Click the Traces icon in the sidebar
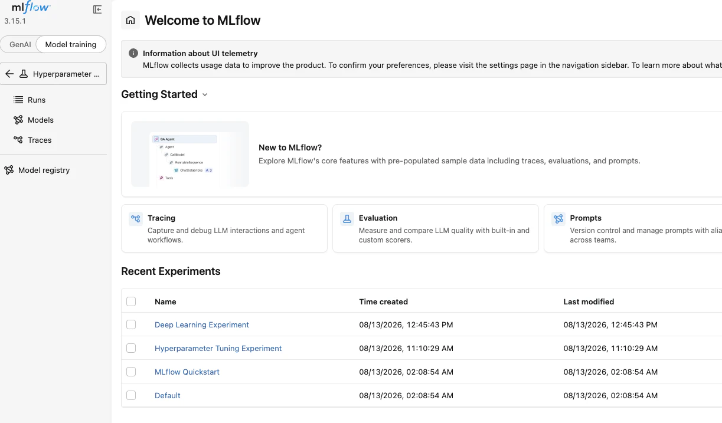The width and height of the screenshot is (722, 423). (x=18, y=140)
